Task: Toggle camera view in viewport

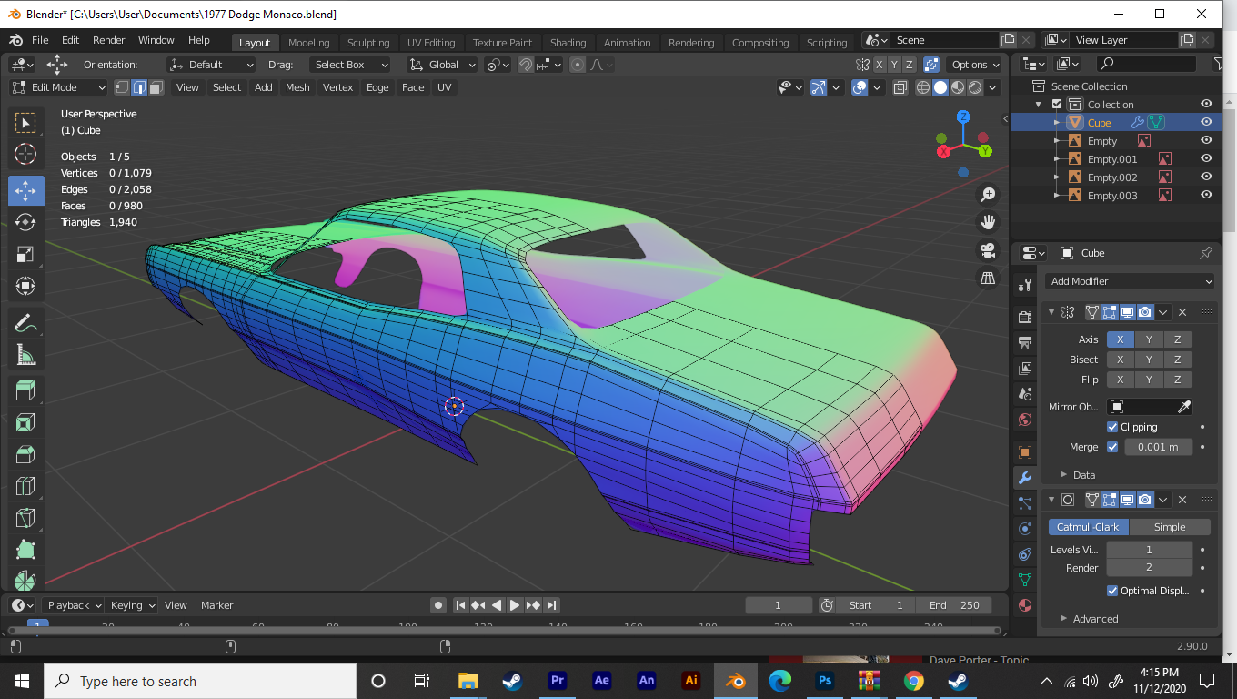Action: coord(988,250)
